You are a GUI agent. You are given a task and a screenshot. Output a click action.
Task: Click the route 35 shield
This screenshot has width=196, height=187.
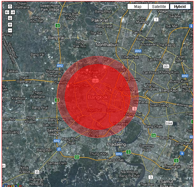click(x=37, y=172)
